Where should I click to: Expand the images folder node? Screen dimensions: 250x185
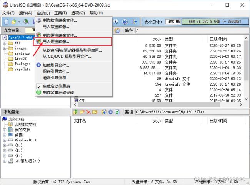tap(5, 48)
